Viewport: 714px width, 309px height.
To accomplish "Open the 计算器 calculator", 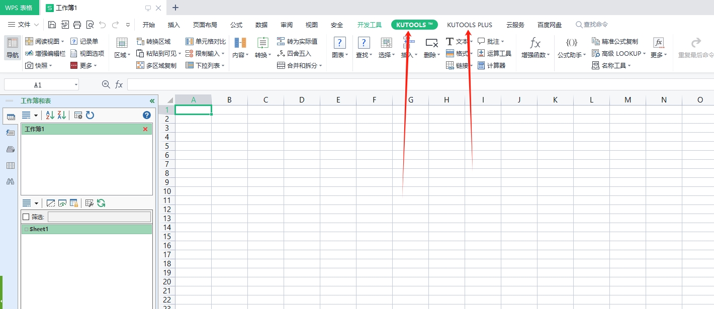I will tap(491, 65).
